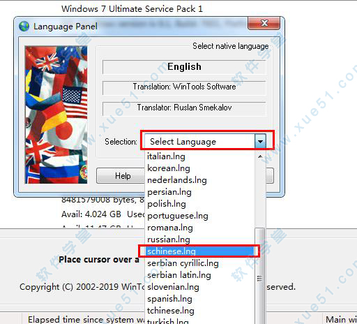Select tchinese.lng language file
This screenshot has height=324, width=357.
200,311
